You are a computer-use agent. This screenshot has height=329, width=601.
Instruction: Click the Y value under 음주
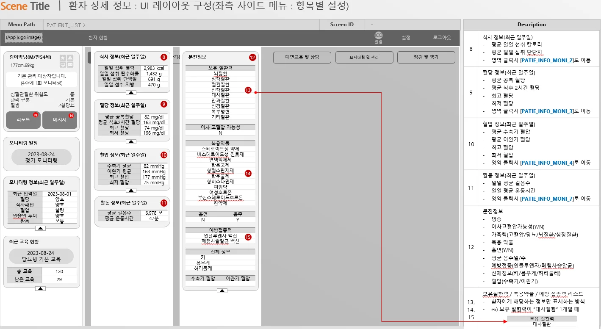[x=238, y=220]
